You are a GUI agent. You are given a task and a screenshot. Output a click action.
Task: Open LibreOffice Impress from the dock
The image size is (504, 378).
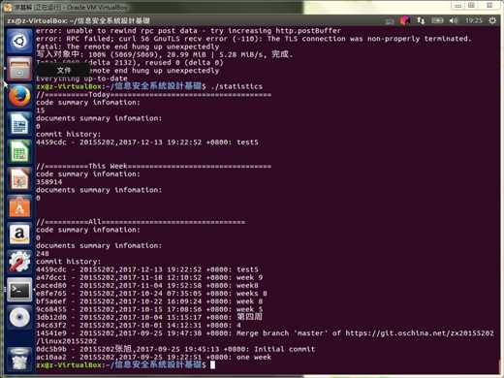(x=19, y=179)
